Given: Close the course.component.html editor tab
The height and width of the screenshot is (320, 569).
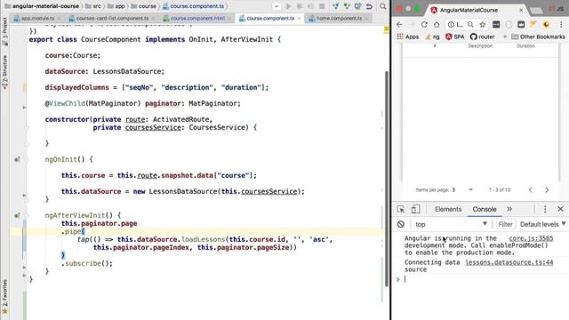Looking at the screenshot, I should (x=229, y=18).
